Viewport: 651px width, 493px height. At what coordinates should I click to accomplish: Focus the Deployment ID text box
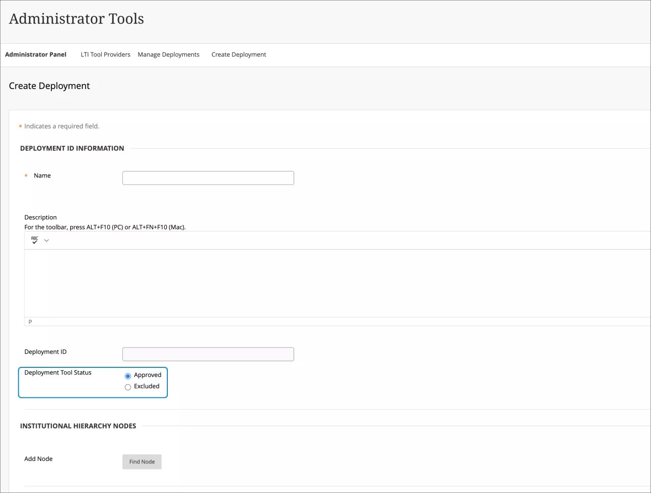coord(208,354)
